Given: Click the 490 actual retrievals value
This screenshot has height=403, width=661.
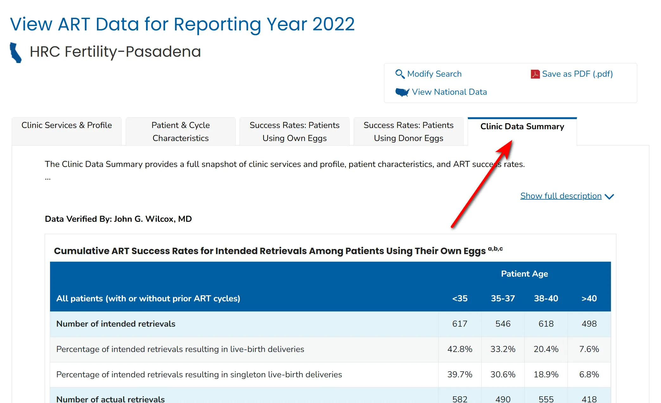Looking at the screenshot, I should [503, 399].
